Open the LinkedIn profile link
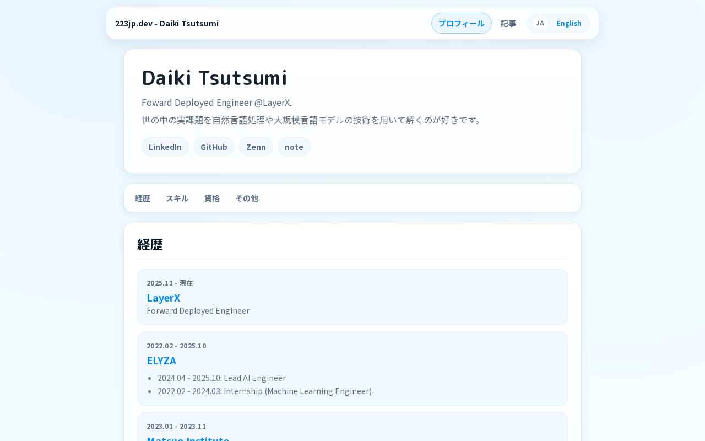Image resolution: width=705 pixels, height=441 pixels. (x=165, y=147)
